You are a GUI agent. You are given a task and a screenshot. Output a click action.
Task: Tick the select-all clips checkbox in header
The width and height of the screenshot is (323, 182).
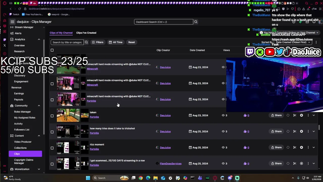click(x=52, y=50)
